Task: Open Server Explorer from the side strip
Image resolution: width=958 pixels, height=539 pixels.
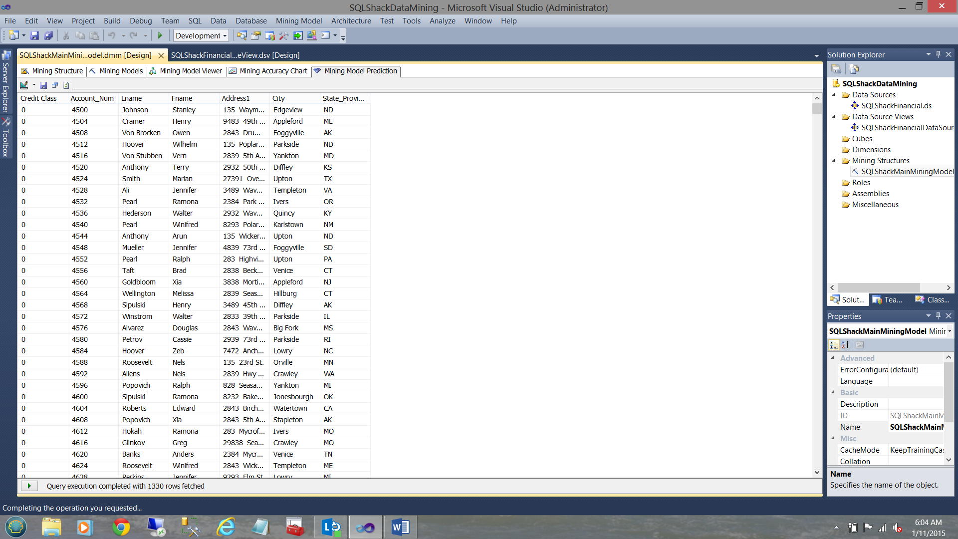Action: coord(5,82)
